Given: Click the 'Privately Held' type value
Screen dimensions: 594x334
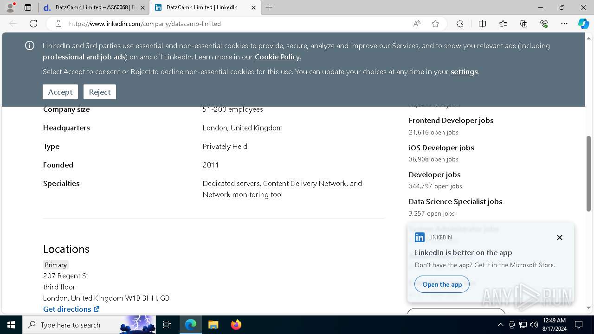Looking at the screenshot, I should point(225,147).
